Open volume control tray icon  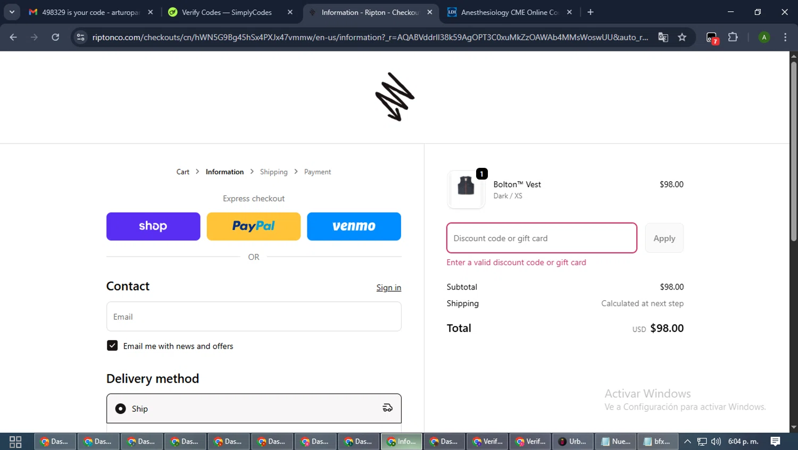point(716,441)
